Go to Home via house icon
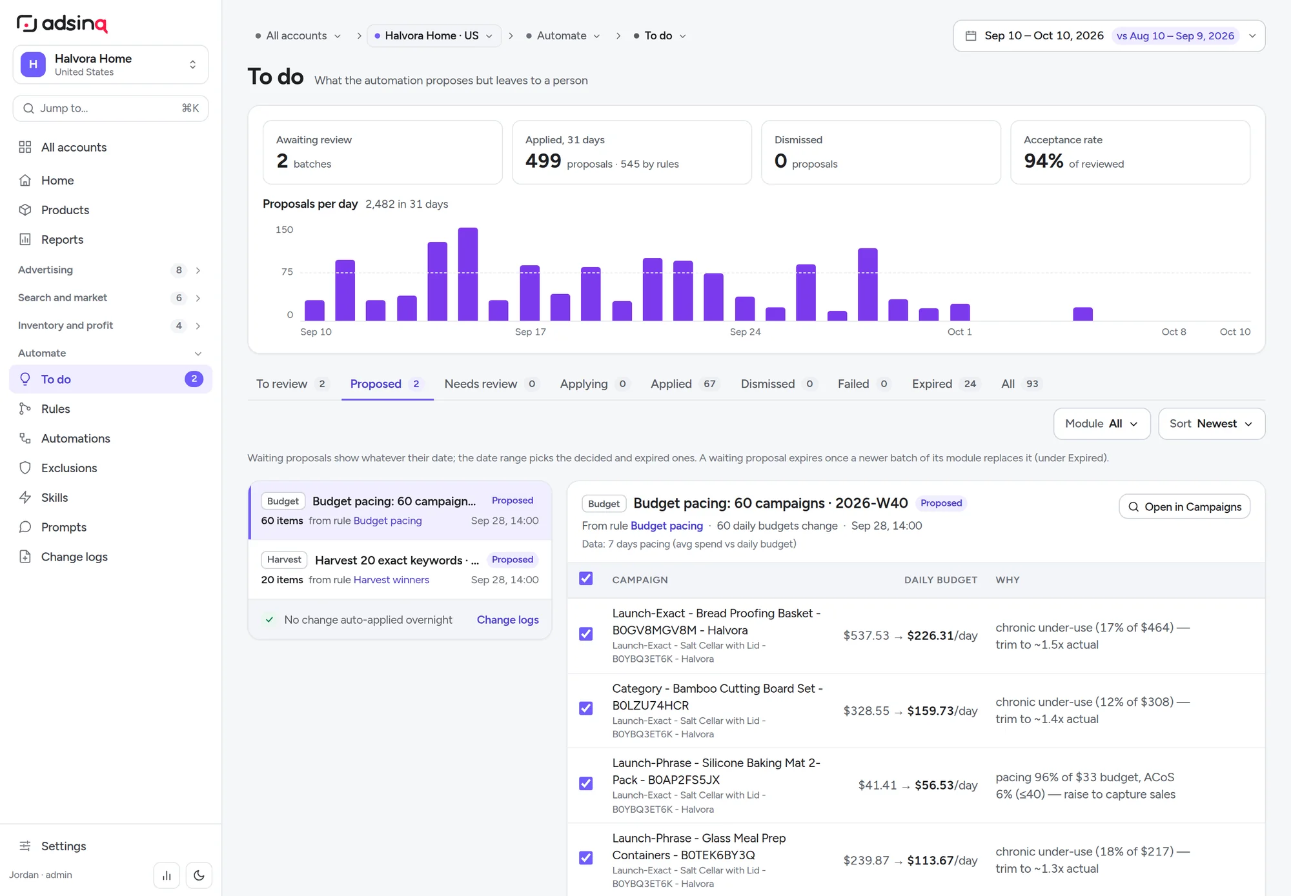The image size is (1291, 896). pyautogui.click(x=25, y=181)
